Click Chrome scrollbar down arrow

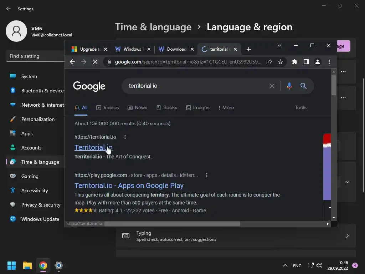click(x=334, y=218)
